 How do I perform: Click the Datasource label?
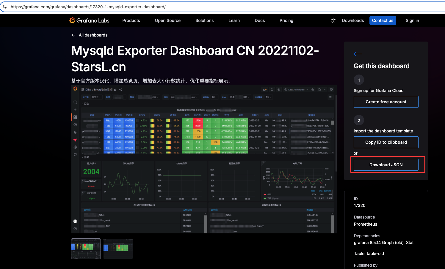[364, 217]
